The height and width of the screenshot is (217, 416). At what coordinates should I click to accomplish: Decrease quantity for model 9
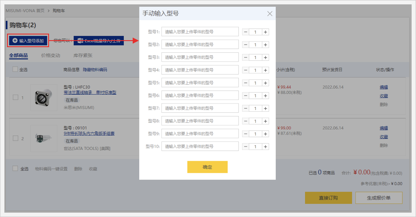(x=245, y=134)
